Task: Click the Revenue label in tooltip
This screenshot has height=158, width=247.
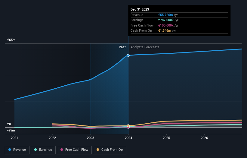Action: pyautogui.click(x=137, y=15)
